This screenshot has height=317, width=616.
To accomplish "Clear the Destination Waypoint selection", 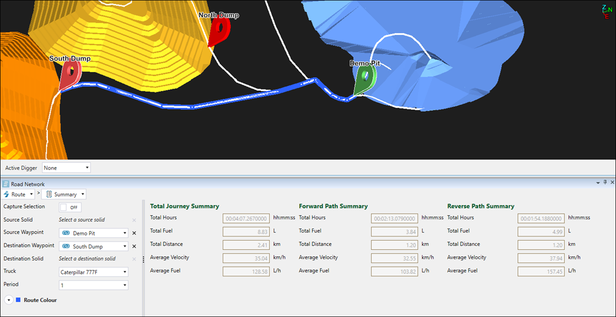I will (134, 247).
